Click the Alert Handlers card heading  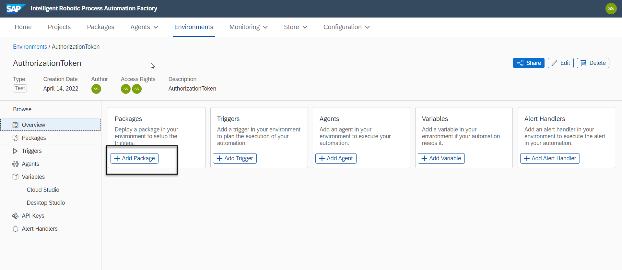point(545,119)
